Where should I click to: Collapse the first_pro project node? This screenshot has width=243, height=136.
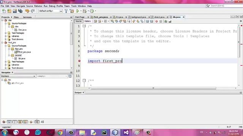point(2,42)
